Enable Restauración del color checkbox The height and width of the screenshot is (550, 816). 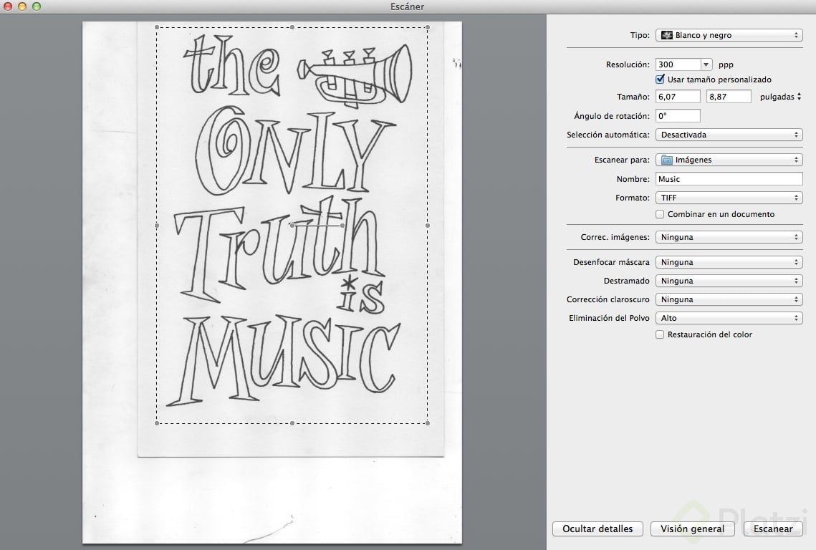tap(660, 334)
